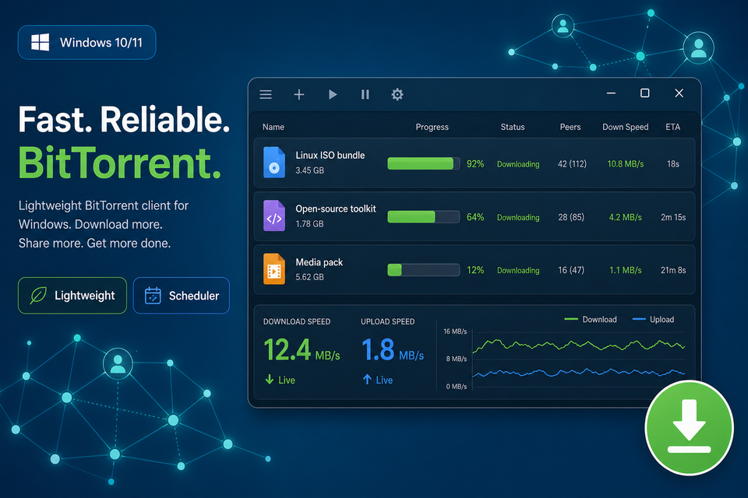Sort by the Peers column header
This screenshot has height=498, width=748.
coord(570,127)
